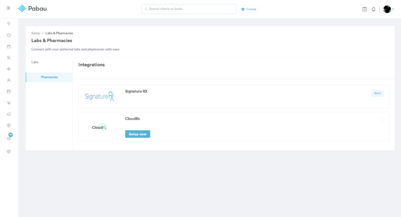Click Labs & Pharmacies in the breadcrumb
The width and height of the screenshot is (401, 217).
coord(59,33)
